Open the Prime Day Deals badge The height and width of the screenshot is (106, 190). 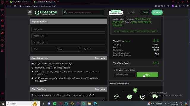tap(116, 12)
